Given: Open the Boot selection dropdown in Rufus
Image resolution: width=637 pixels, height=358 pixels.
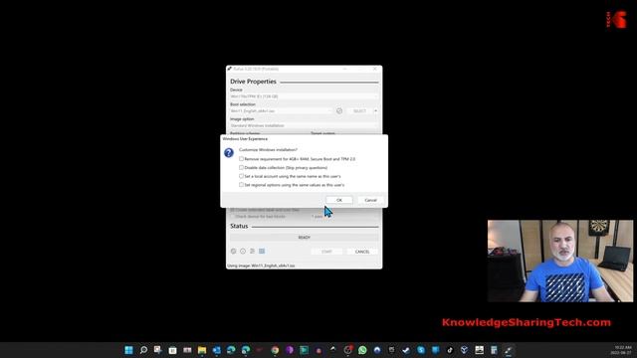Looking at the screenshot, I should 281,110.
